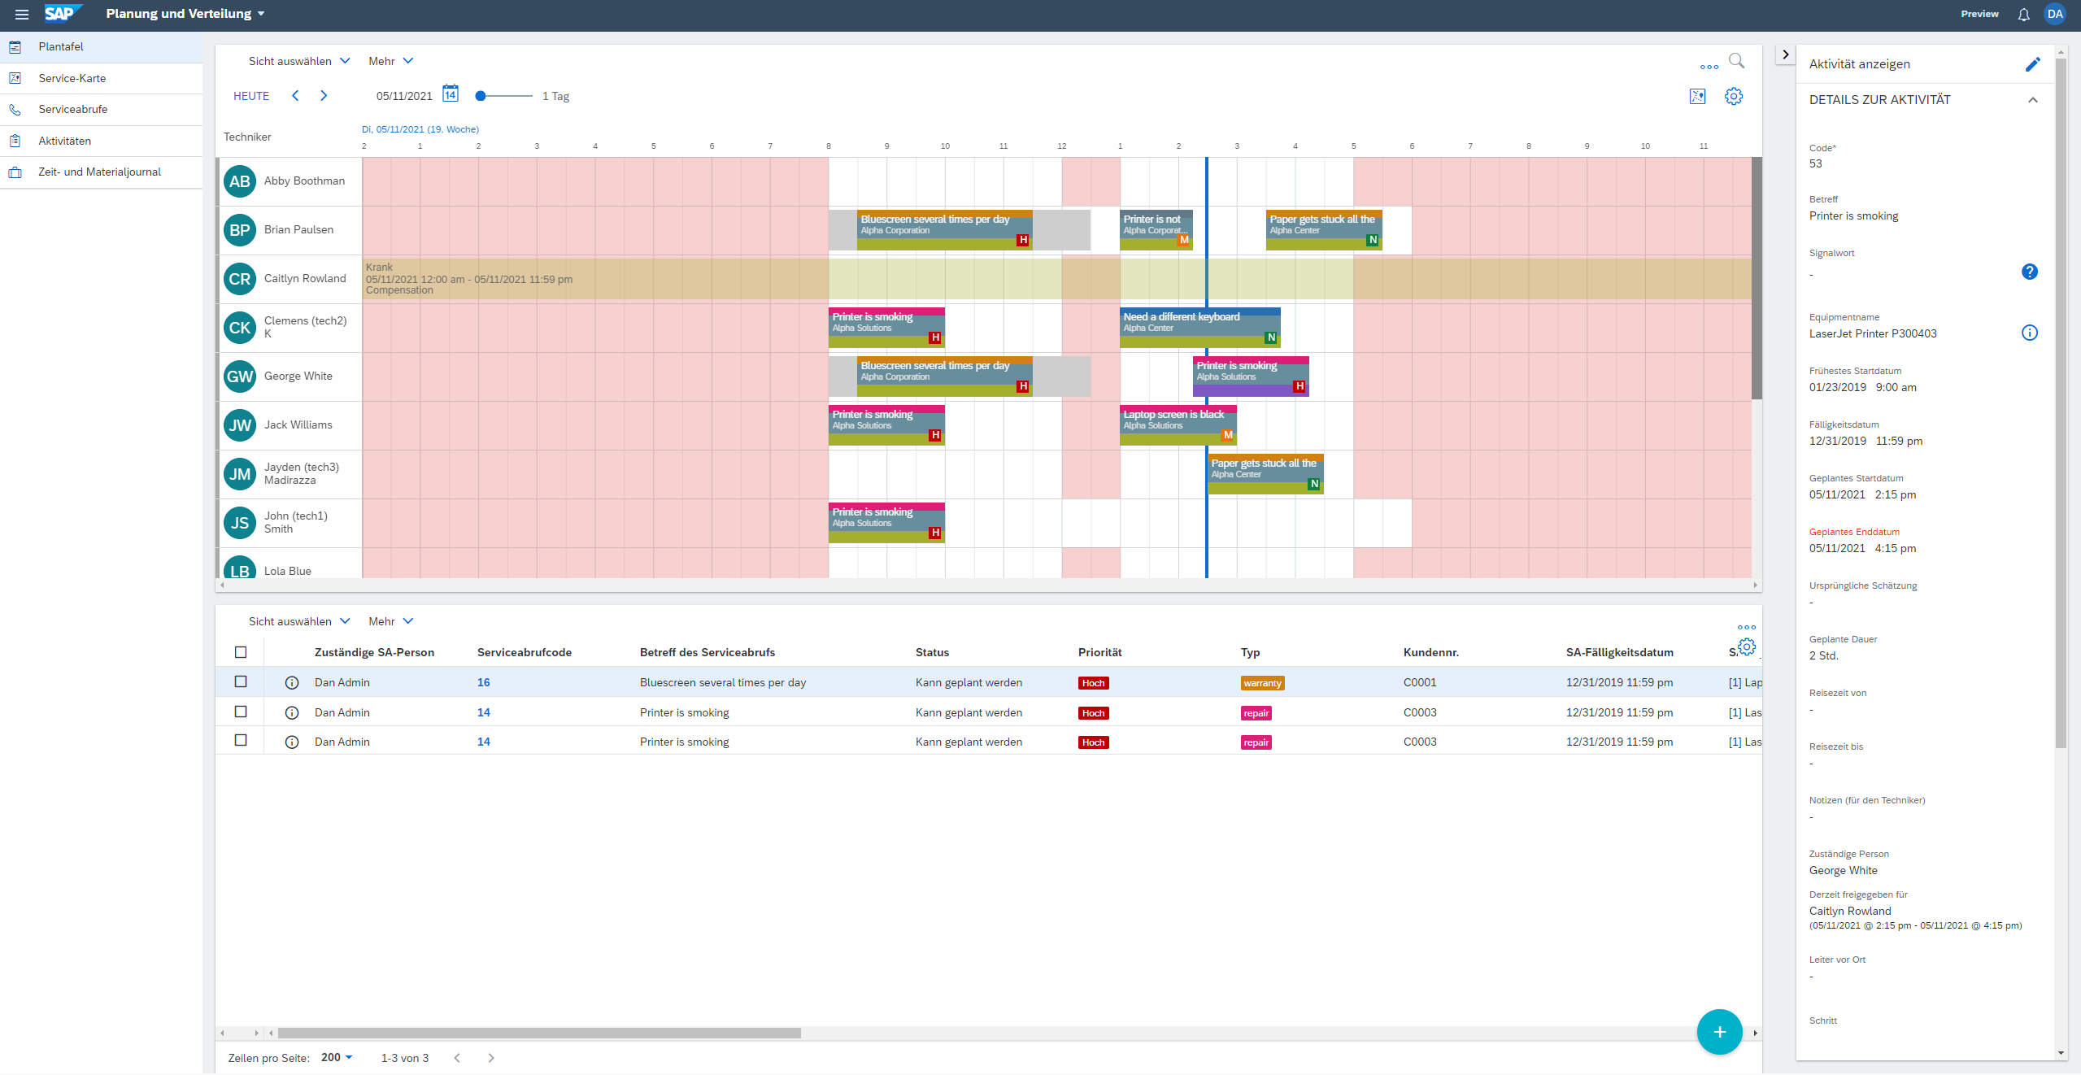The height and width of the screenshot is (1075, 2081).
Task: Click the 1 Tag time range slider handle
Action: (x=481, y=96)
